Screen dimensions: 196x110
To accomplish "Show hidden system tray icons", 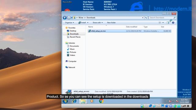I will tap(166, 101).
